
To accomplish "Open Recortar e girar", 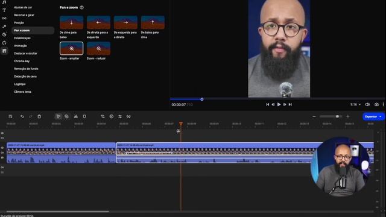I will coord(24,15).
